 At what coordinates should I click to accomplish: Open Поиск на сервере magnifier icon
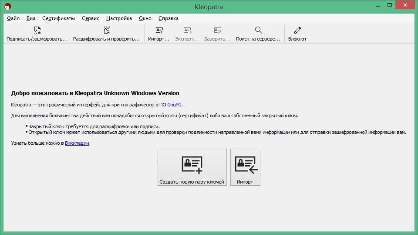click(258, 30)
